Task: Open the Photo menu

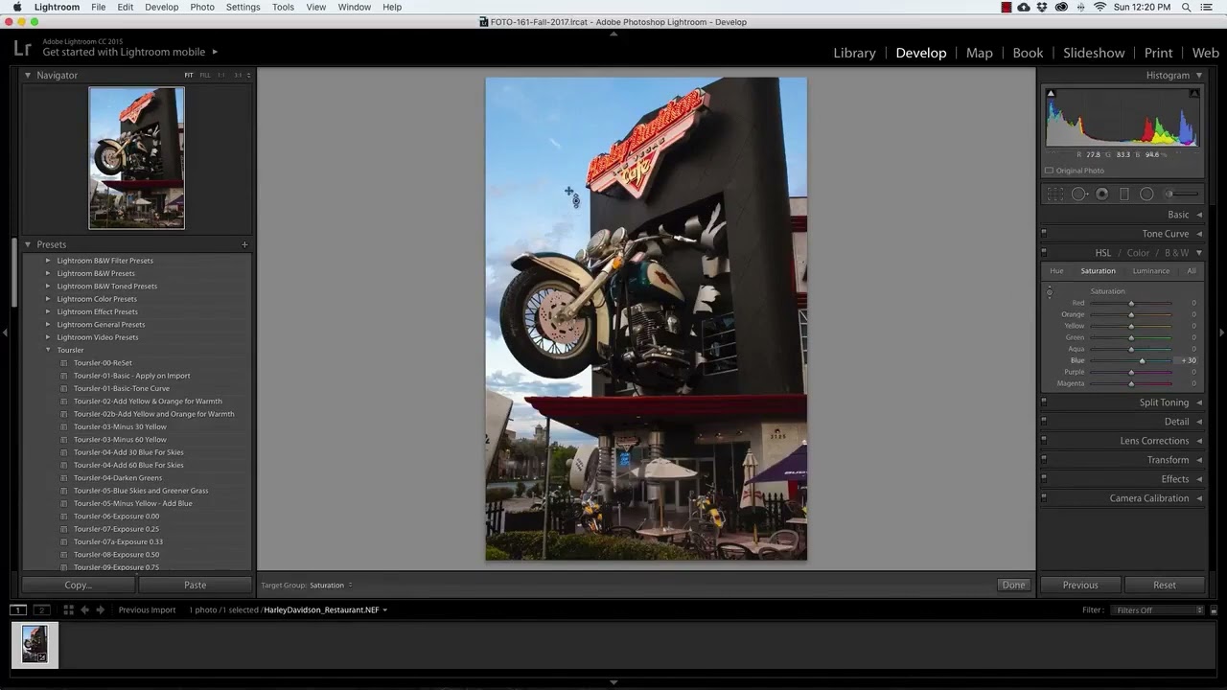Action: 202,7
